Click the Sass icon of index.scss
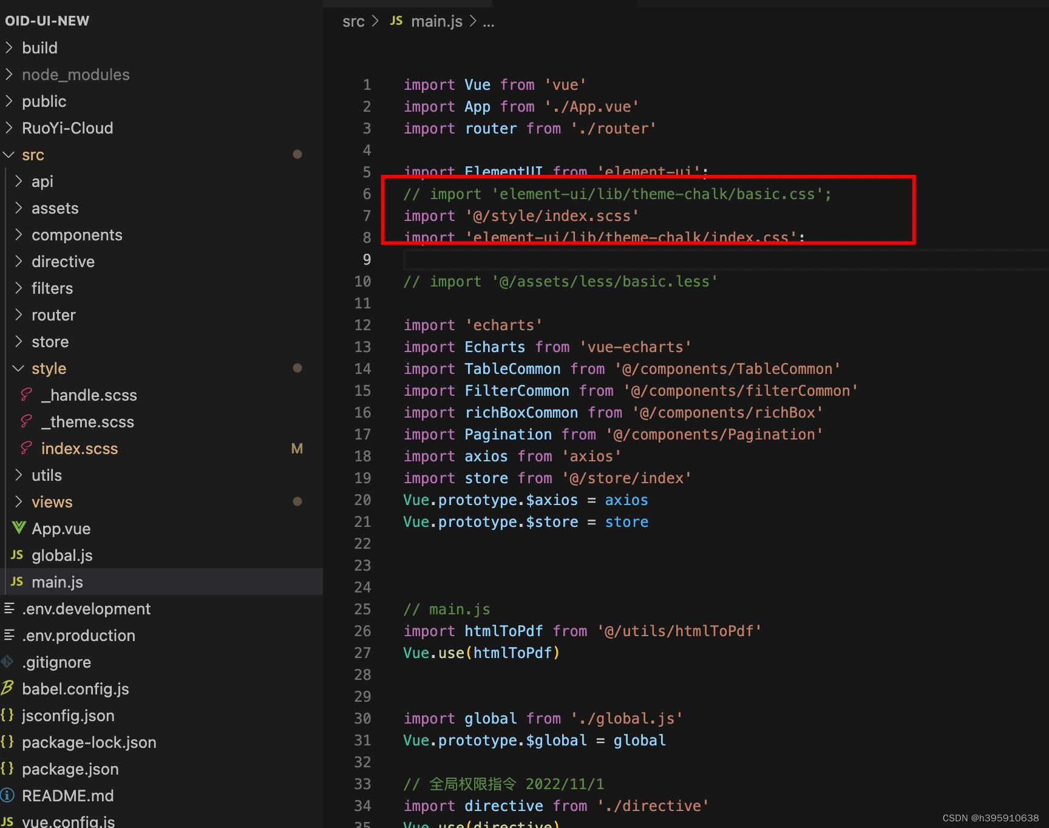 tap(26, 448)
